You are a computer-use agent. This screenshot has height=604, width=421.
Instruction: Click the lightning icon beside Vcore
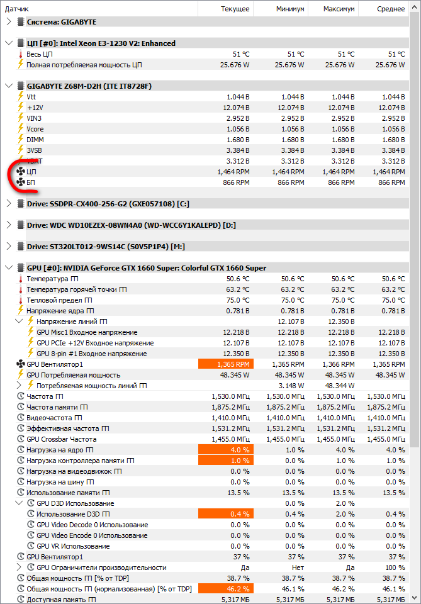21,128
